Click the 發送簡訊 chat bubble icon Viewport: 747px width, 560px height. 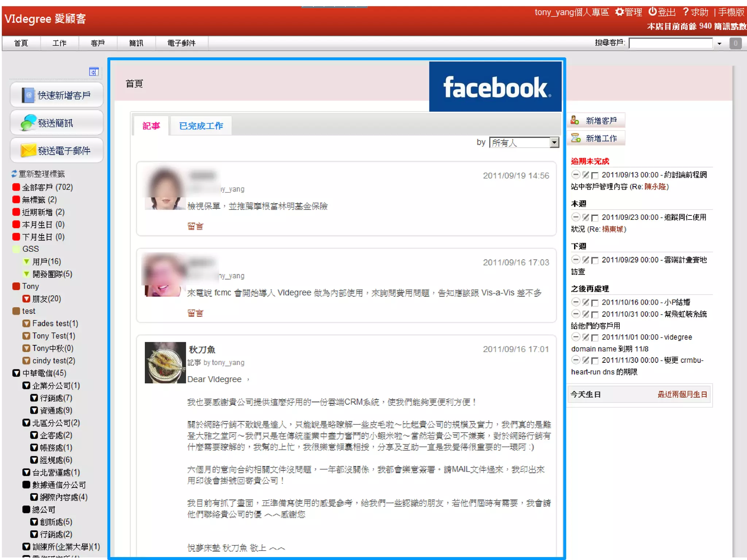[x=28, y=122]
